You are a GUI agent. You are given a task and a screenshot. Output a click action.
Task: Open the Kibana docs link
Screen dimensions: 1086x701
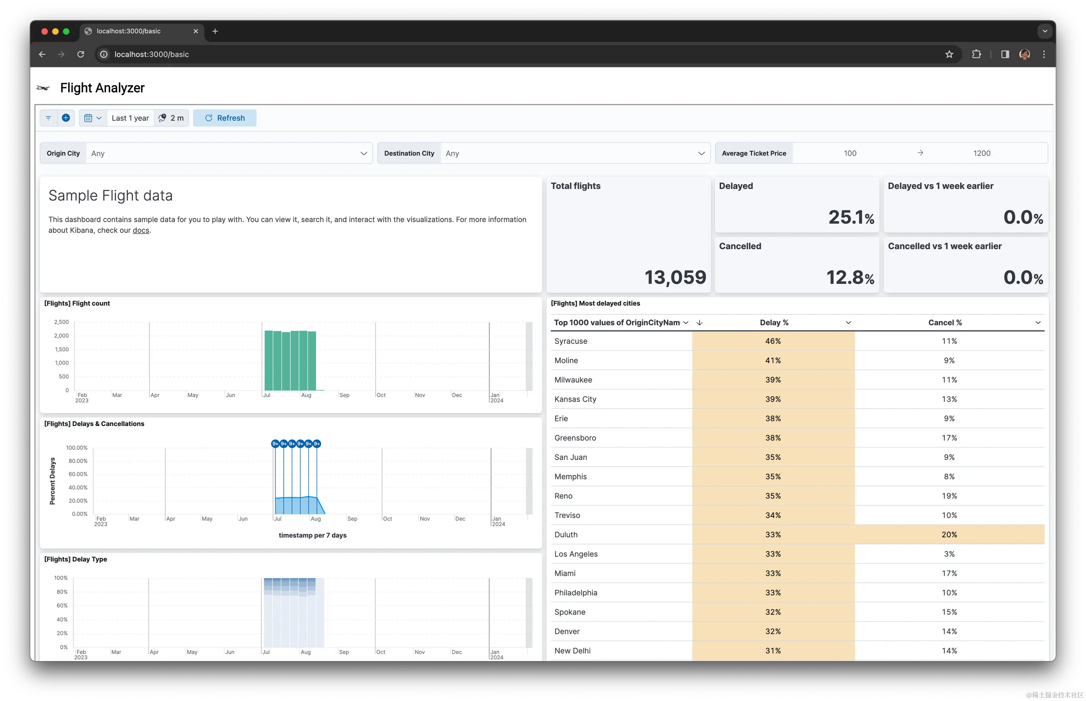click(141, 230)
